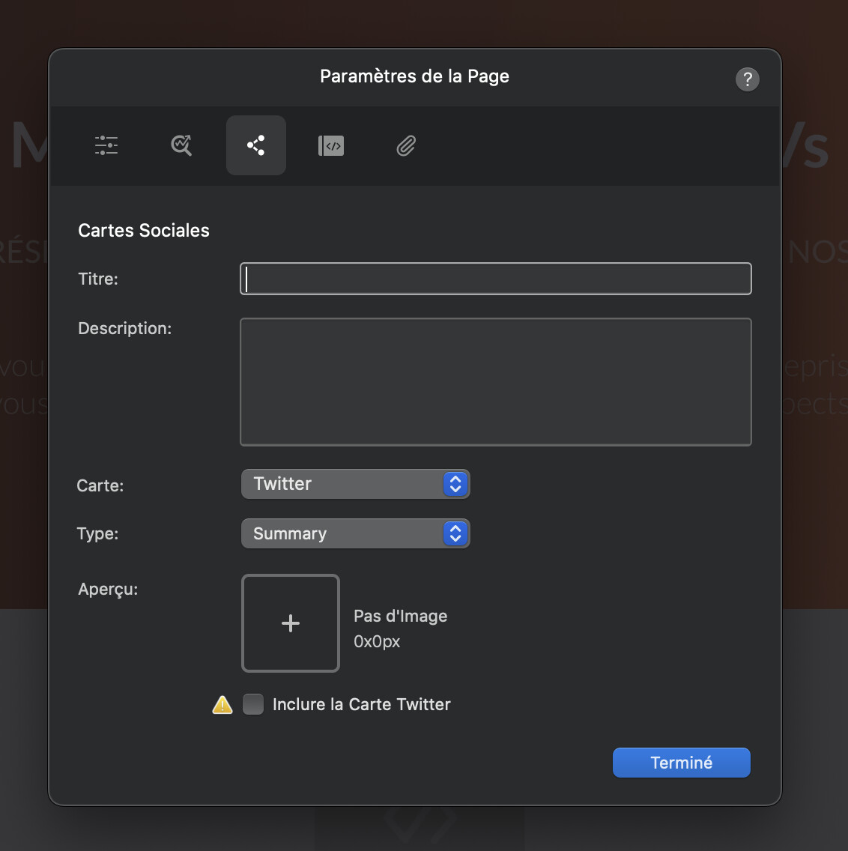This screenshot has height=851, width=848.
Task: Select the social share cards tab icon
Action: [x=256, y=145]
